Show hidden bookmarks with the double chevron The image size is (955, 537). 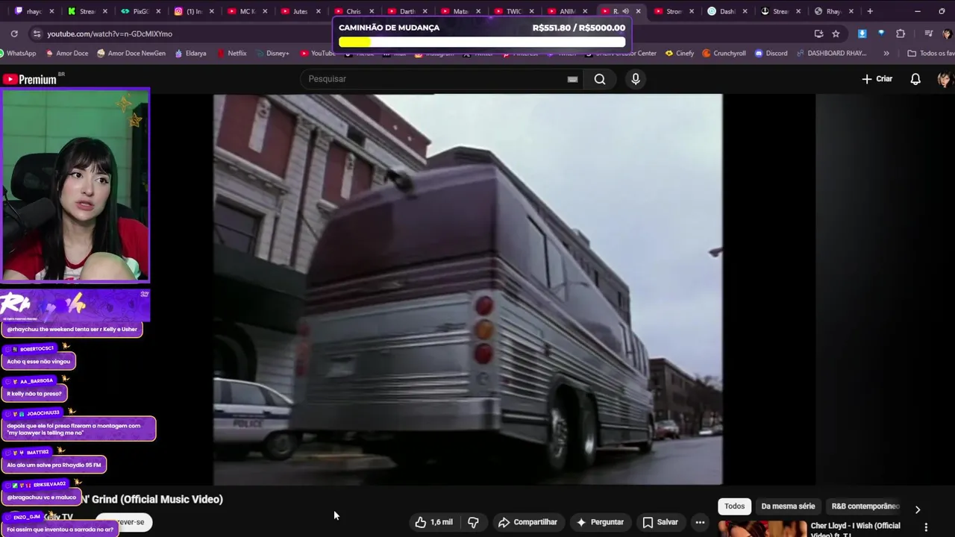coord(886,54)
